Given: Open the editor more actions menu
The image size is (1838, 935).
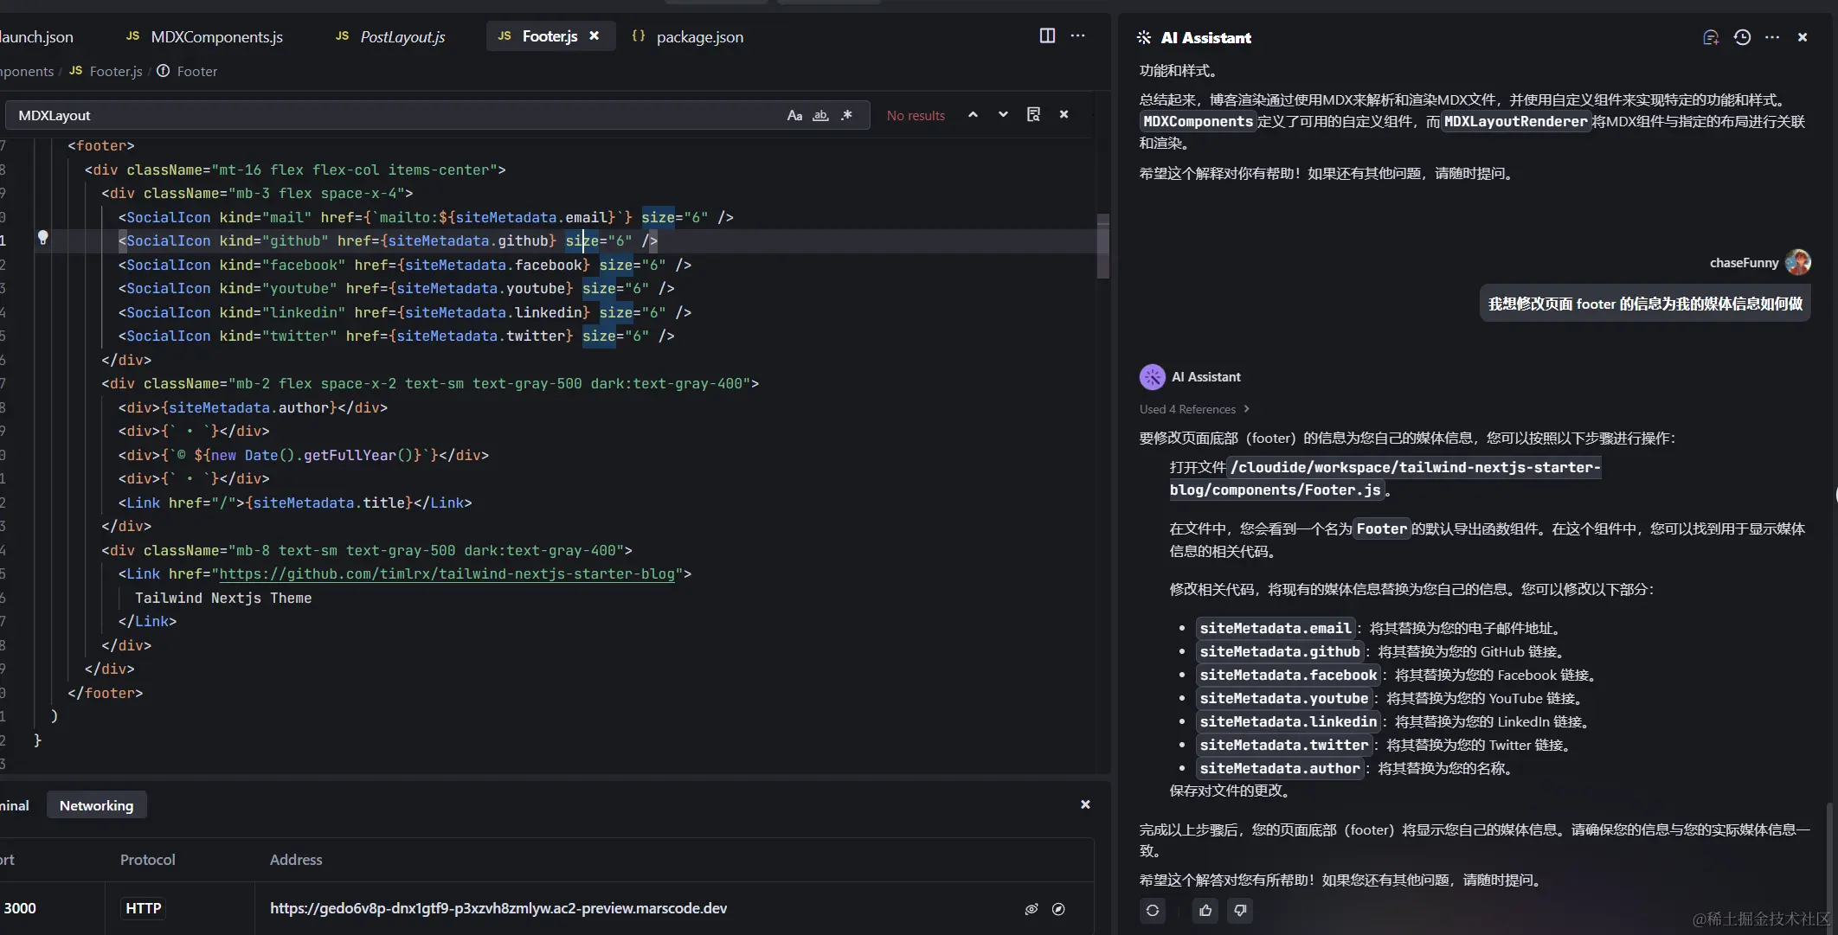Looking at the screenshot, I should (1077, 35).
